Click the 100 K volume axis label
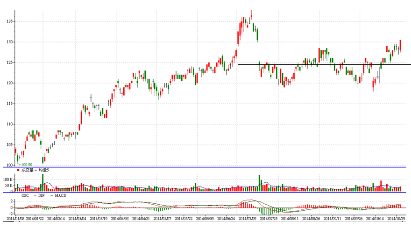411x228 pixels. pyautogui.click(x=8, y=180)
